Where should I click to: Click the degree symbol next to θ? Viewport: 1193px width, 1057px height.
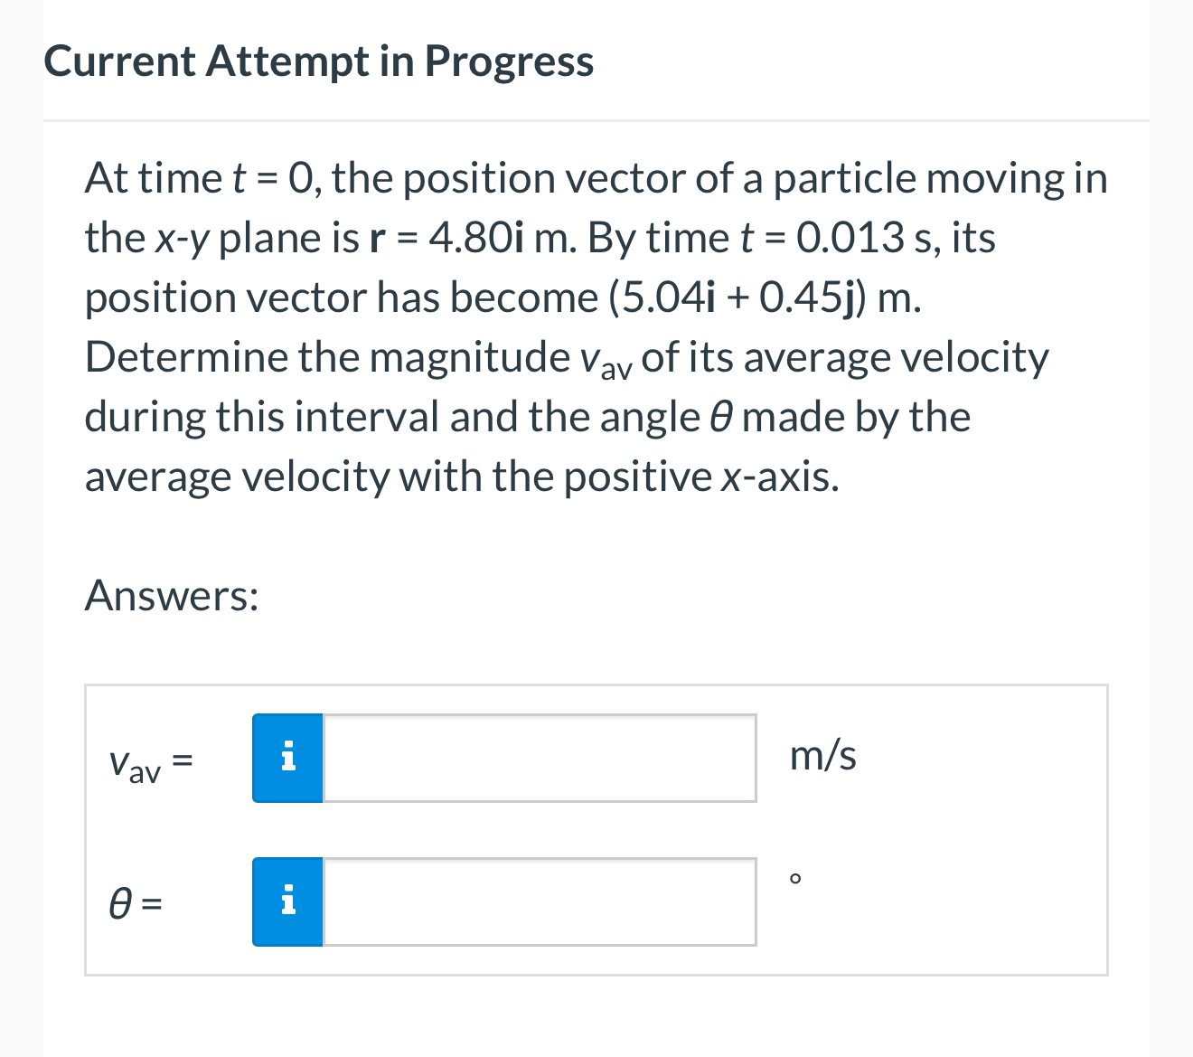pos(794,877)
